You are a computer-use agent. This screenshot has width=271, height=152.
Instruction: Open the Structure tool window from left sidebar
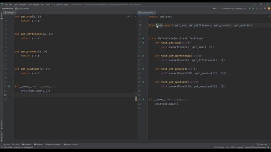pos(2,125)
